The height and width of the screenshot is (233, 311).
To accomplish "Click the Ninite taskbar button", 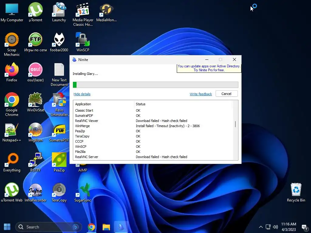I will coord(121,227).
